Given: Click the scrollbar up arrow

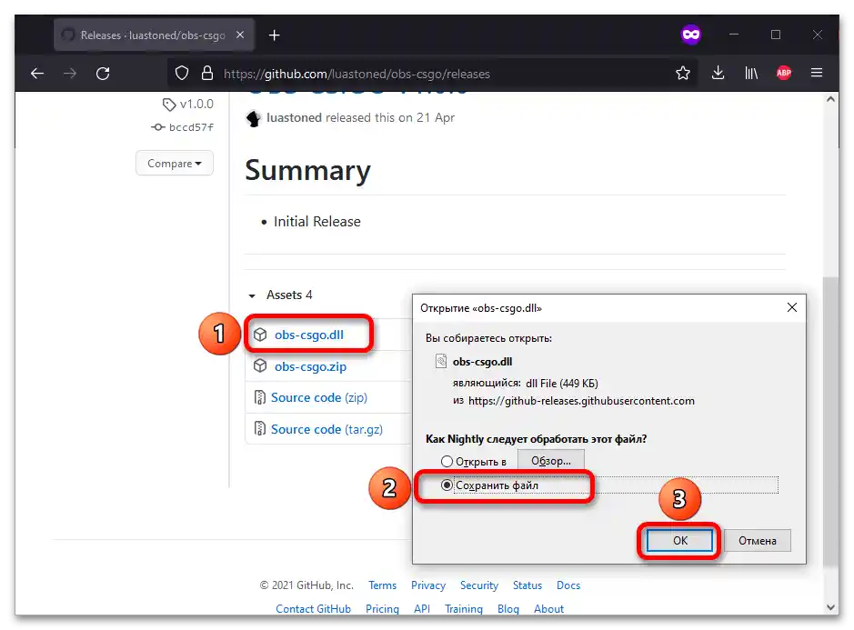Looking at the screenshot, I should 830,99.
